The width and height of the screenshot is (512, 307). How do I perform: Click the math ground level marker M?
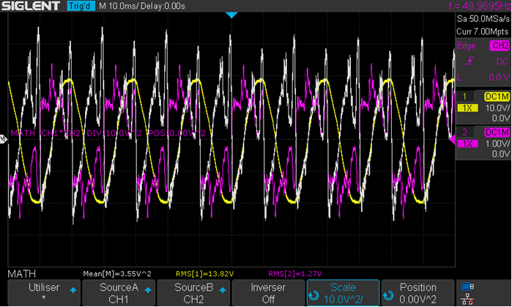tap(3, 139)
